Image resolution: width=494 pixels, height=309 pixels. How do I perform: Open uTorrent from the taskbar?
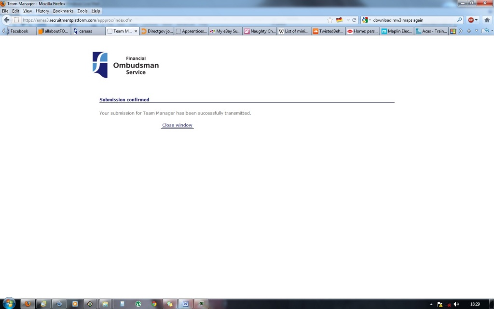click(x=138, y=304)
